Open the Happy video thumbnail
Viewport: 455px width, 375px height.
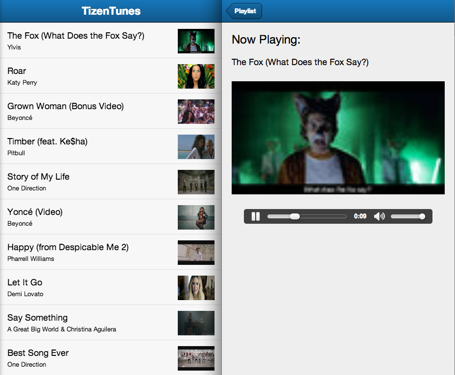pos(196,253)
